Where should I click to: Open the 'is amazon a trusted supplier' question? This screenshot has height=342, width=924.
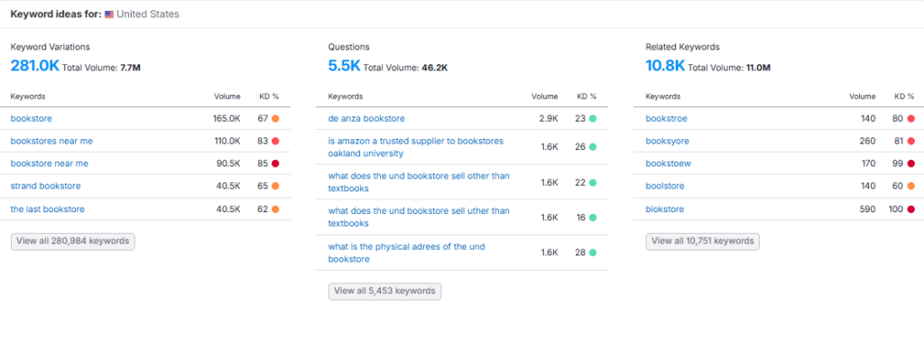[x=416, y=147]
